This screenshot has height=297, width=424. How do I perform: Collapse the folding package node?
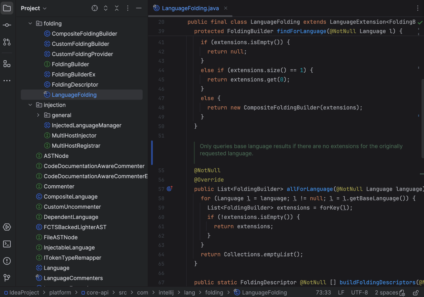click(30, 23)
